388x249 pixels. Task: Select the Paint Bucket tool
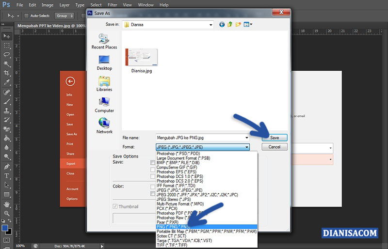coord(7,138)
